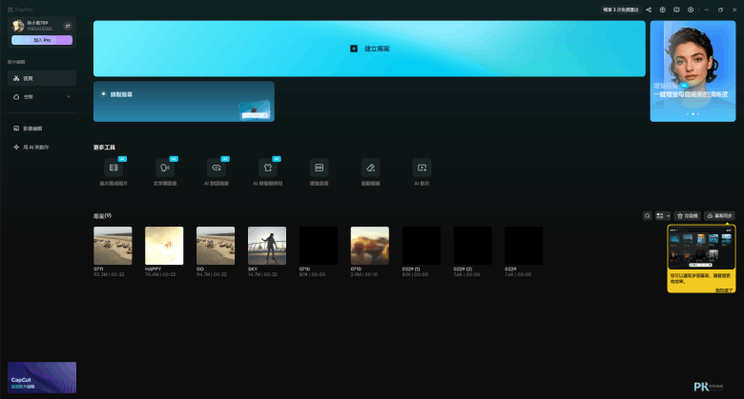This screenshot has height=399, width=744.
Task: Open the AI creation sidebar item
Action: tap(42, 147)
